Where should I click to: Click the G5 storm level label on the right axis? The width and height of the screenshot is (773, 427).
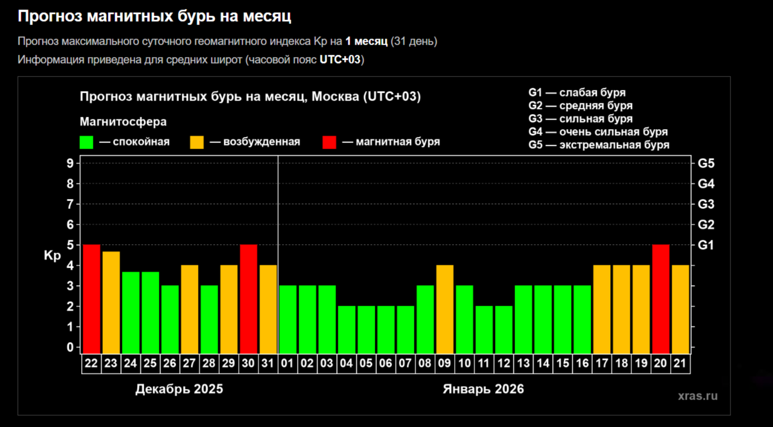(x=706, y=164)
